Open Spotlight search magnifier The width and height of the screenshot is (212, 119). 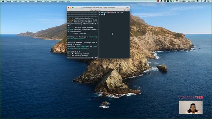201,1
